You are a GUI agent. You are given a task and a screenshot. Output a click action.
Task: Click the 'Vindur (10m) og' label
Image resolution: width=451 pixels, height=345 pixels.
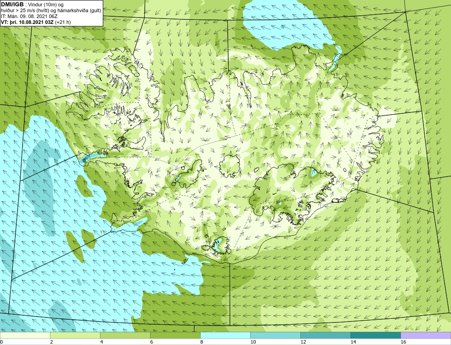[46, 5]
